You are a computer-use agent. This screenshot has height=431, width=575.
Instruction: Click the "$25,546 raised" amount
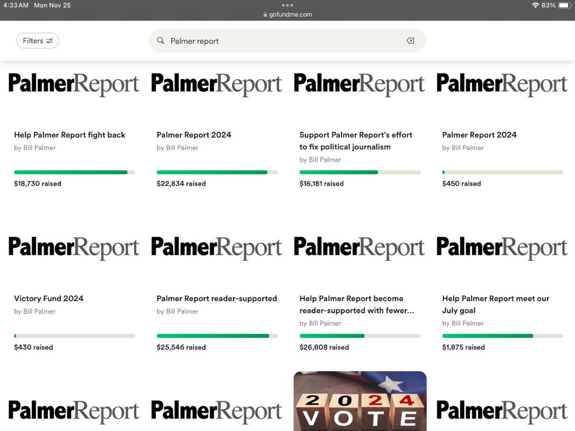(x=181, y=347)
